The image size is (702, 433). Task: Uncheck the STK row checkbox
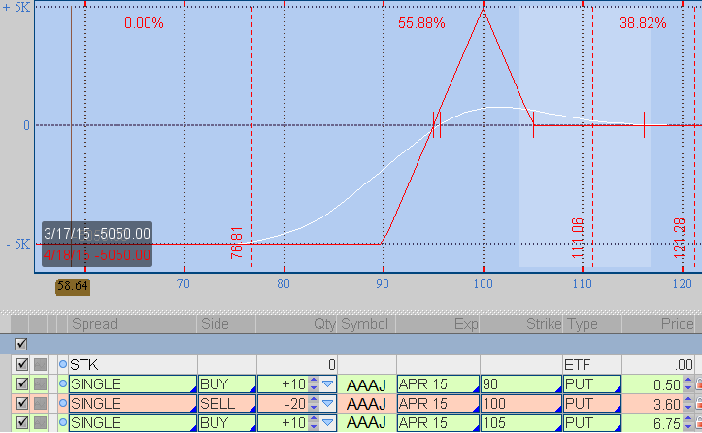(x=21, y=364)
